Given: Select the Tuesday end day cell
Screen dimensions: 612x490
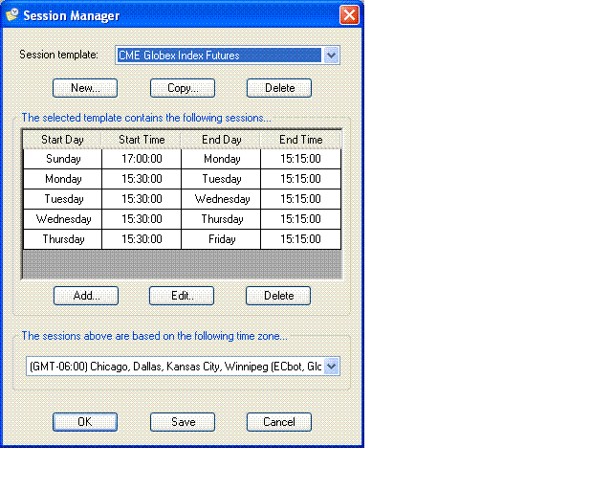Looking at the screenshot, I should [x=221, y=179].
